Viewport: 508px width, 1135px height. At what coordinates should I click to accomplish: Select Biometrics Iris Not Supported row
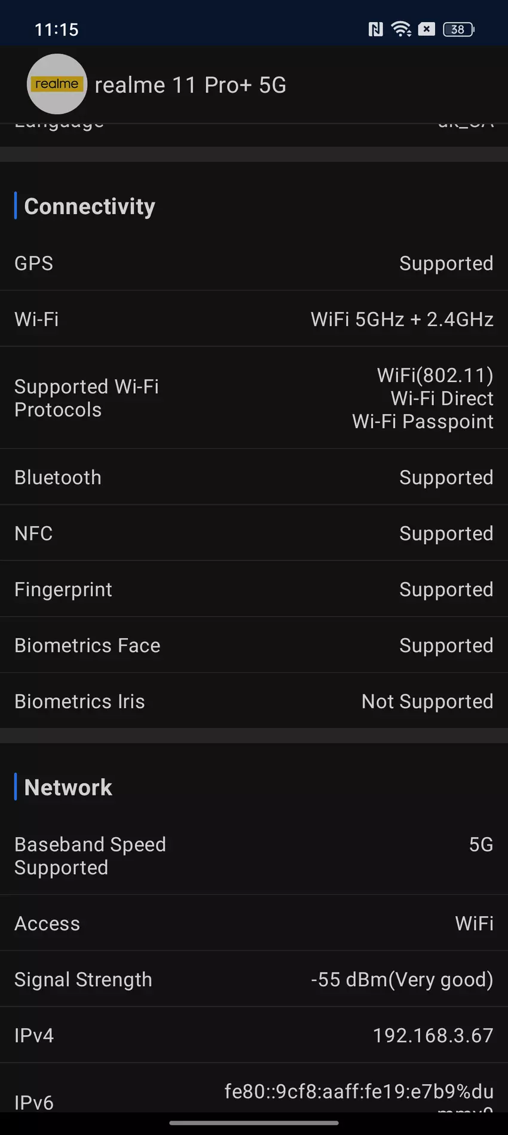click(x=254, y=701)
